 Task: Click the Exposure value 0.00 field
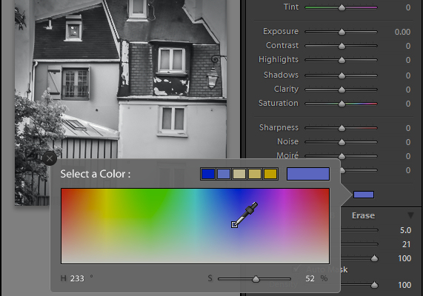pyautogui.click(x=402, y=32)
